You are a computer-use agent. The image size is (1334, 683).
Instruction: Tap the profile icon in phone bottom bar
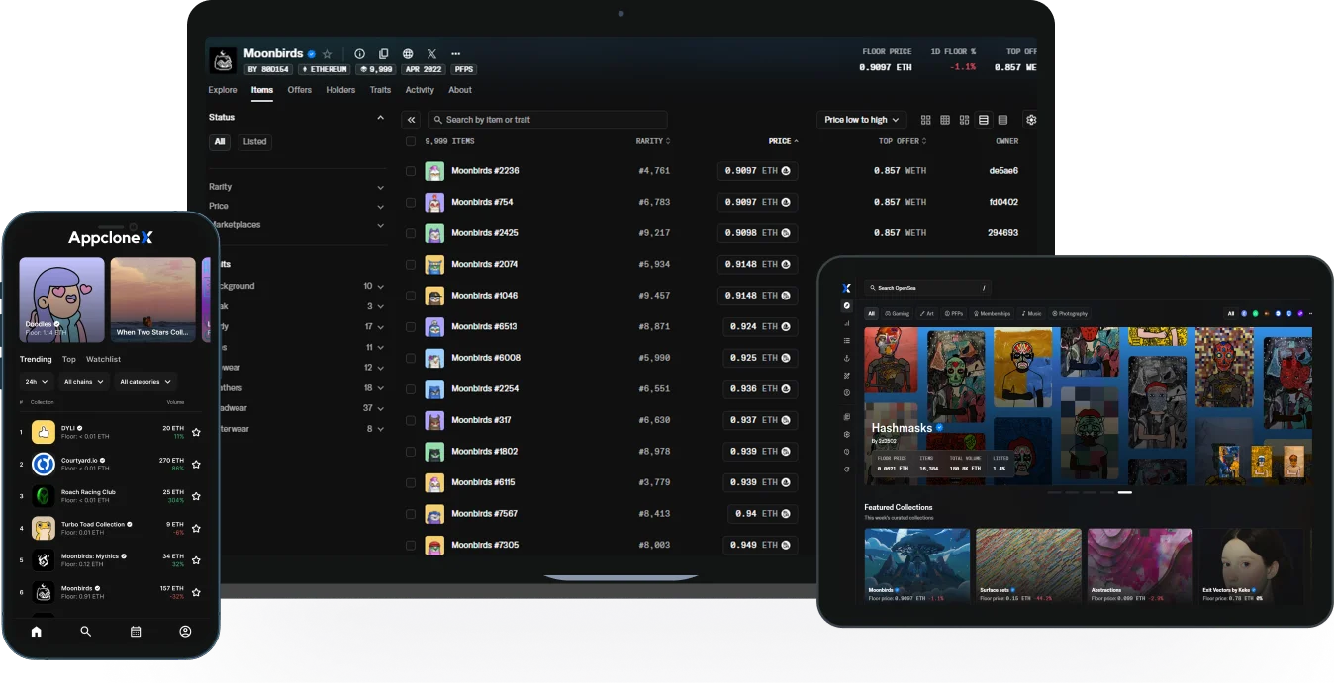(185, 631)
